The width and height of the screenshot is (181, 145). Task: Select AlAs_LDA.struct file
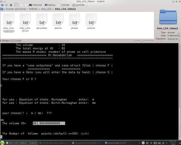coord(25,23)
